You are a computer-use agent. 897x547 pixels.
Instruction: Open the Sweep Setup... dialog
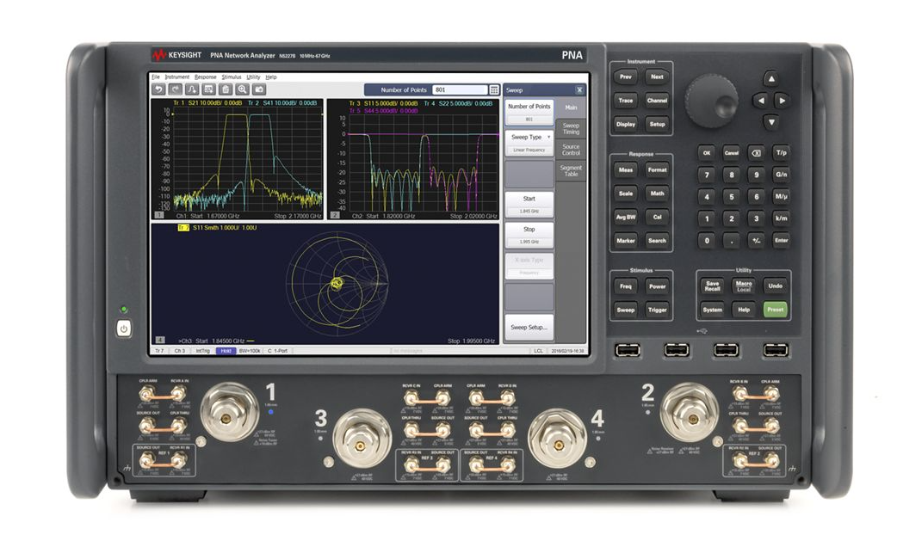coord(529,328)
